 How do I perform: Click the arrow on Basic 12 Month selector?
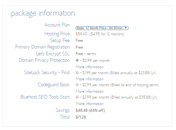(x=126, y=28)
